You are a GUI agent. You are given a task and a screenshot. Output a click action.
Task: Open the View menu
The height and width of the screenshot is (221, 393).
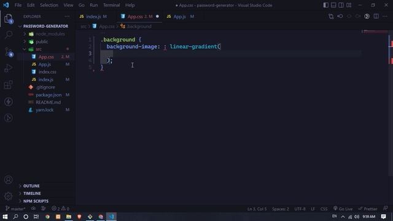68,5
